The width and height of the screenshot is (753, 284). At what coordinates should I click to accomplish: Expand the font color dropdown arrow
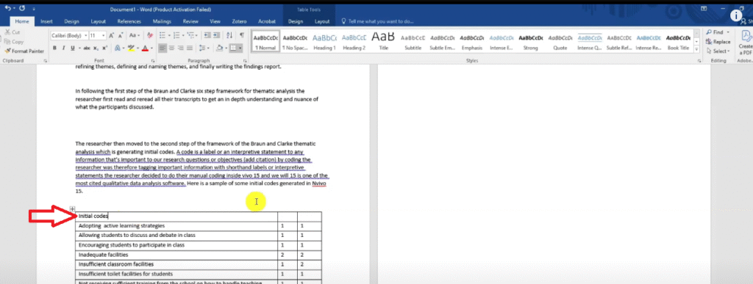coord(151,48)
